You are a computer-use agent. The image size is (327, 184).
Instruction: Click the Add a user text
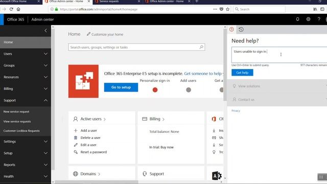coord(88,131)
